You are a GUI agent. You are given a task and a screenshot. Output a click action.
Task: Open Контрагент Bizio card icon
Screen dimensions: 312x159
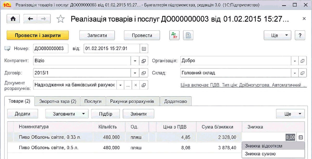143,61
